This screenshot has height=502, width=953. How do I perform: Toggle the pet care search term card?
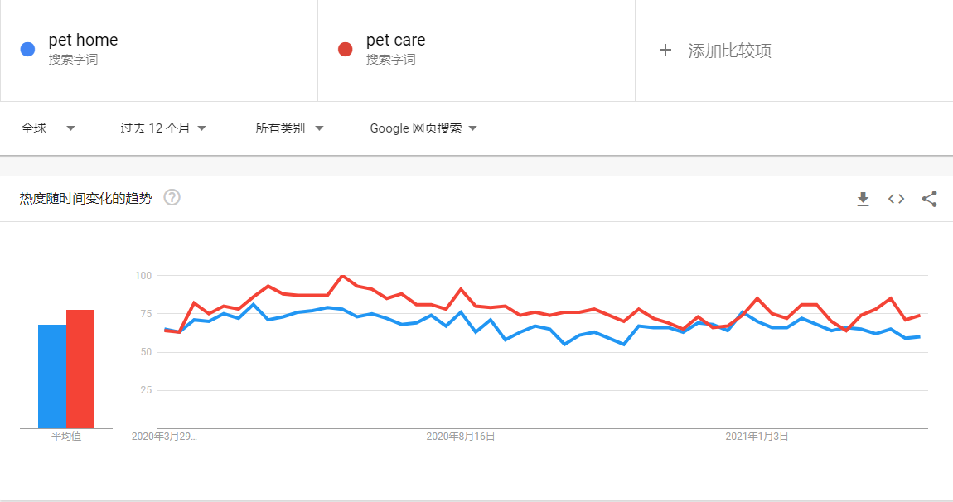(476, 50)
